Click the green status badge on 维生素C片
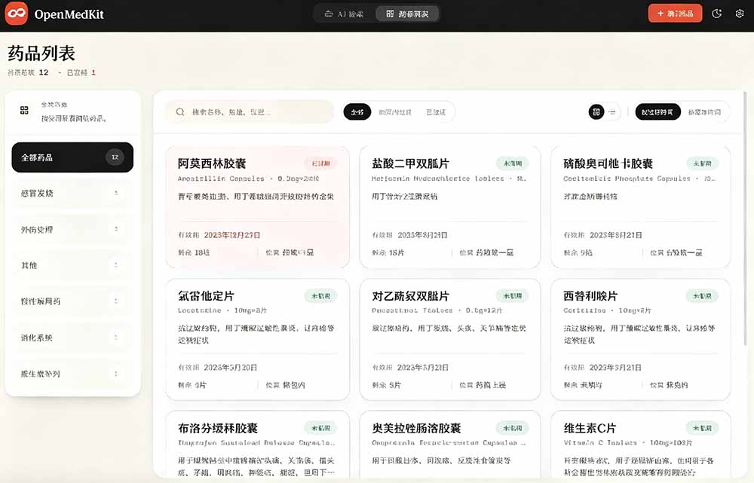Screen dimensions: 754x483 (x=702, y=428)
